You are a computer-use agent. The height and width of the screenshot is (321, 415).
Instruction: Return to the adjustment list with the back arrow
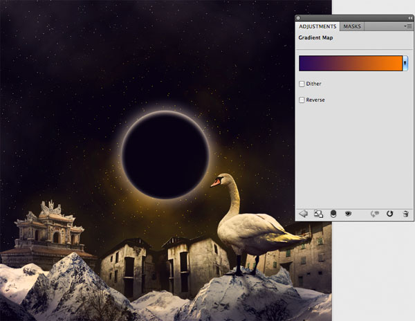coord(304,214)
